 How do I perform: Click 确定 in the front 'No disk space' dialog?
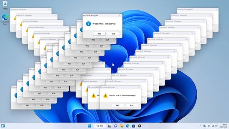[118, 105]
